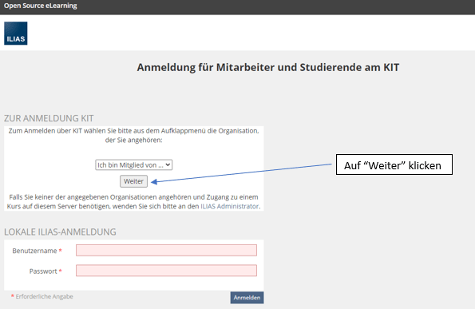Click the 'ZUR ANMELDUNG KIT' heading
Image resolution: width=475 pixels, height=309 pixels.
click(x=49, y=118)
